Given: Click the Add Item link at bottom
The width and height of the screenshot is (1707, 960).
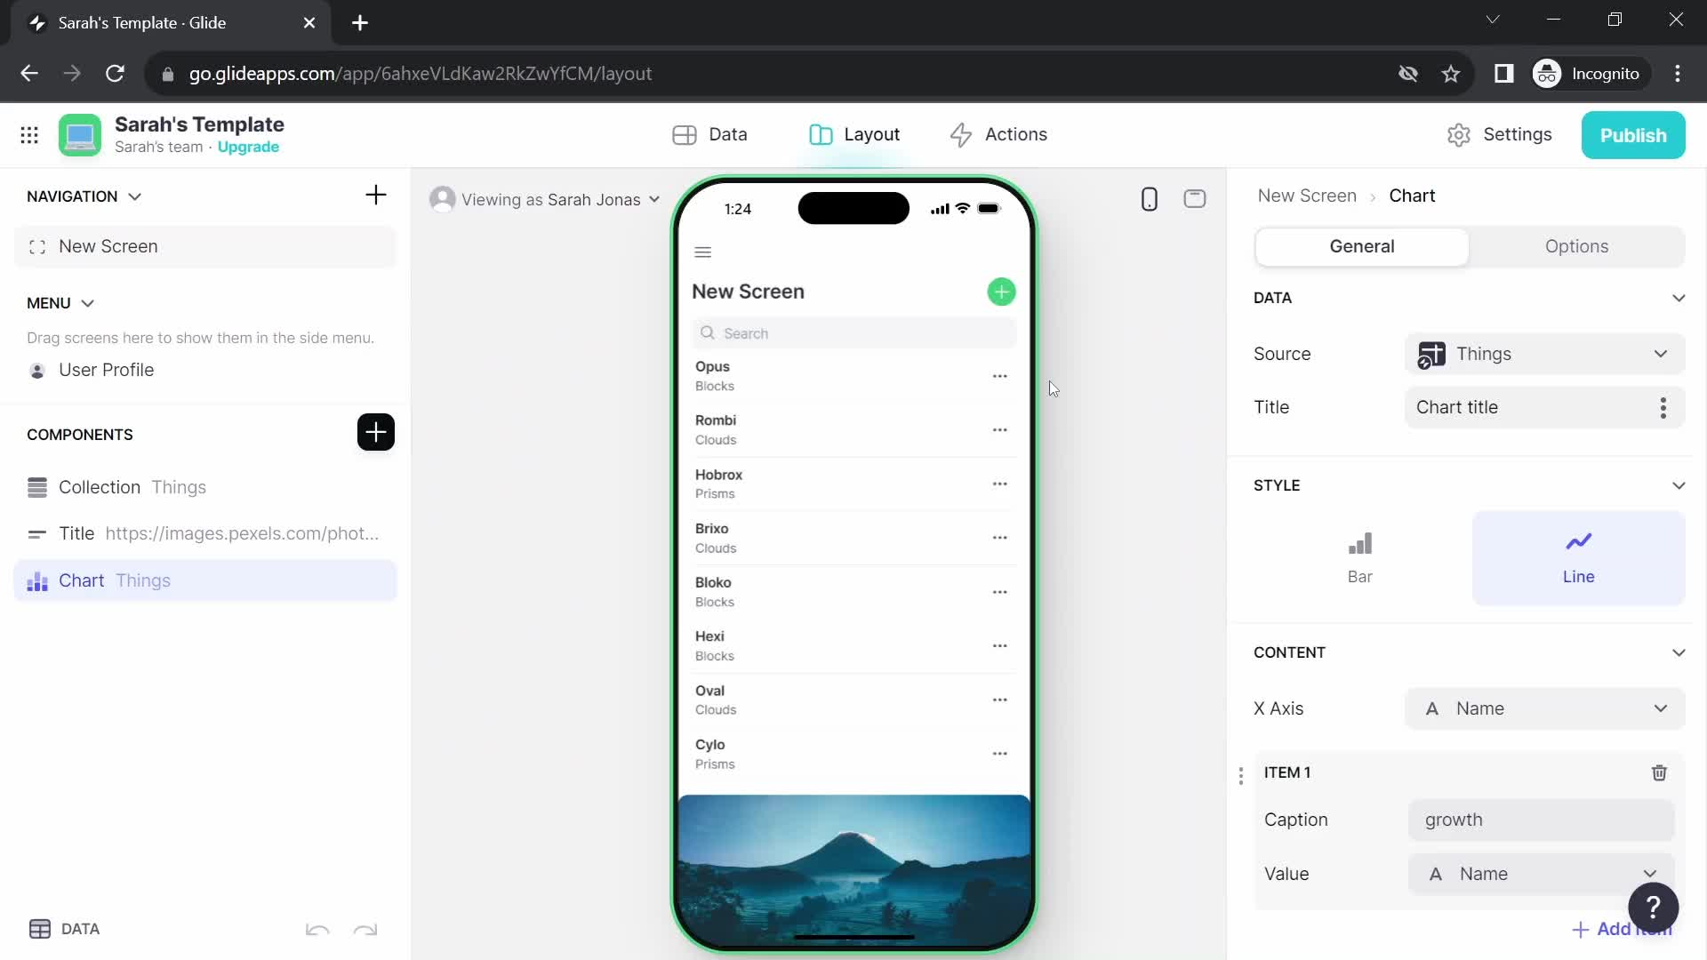Looking at the screenshot, I should point(1622,927).
